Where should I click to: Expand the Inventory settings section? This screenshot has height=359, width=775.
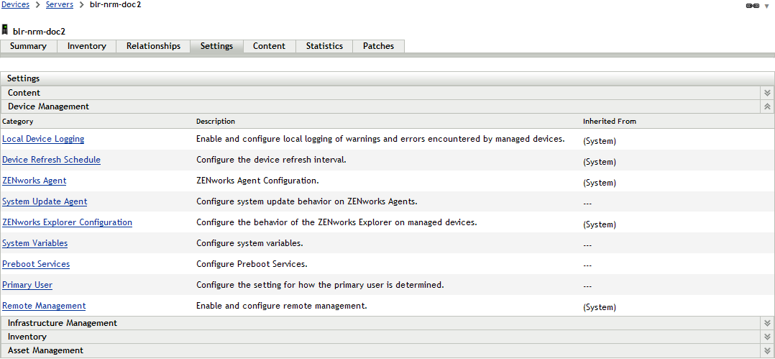[x=767, y=337]
